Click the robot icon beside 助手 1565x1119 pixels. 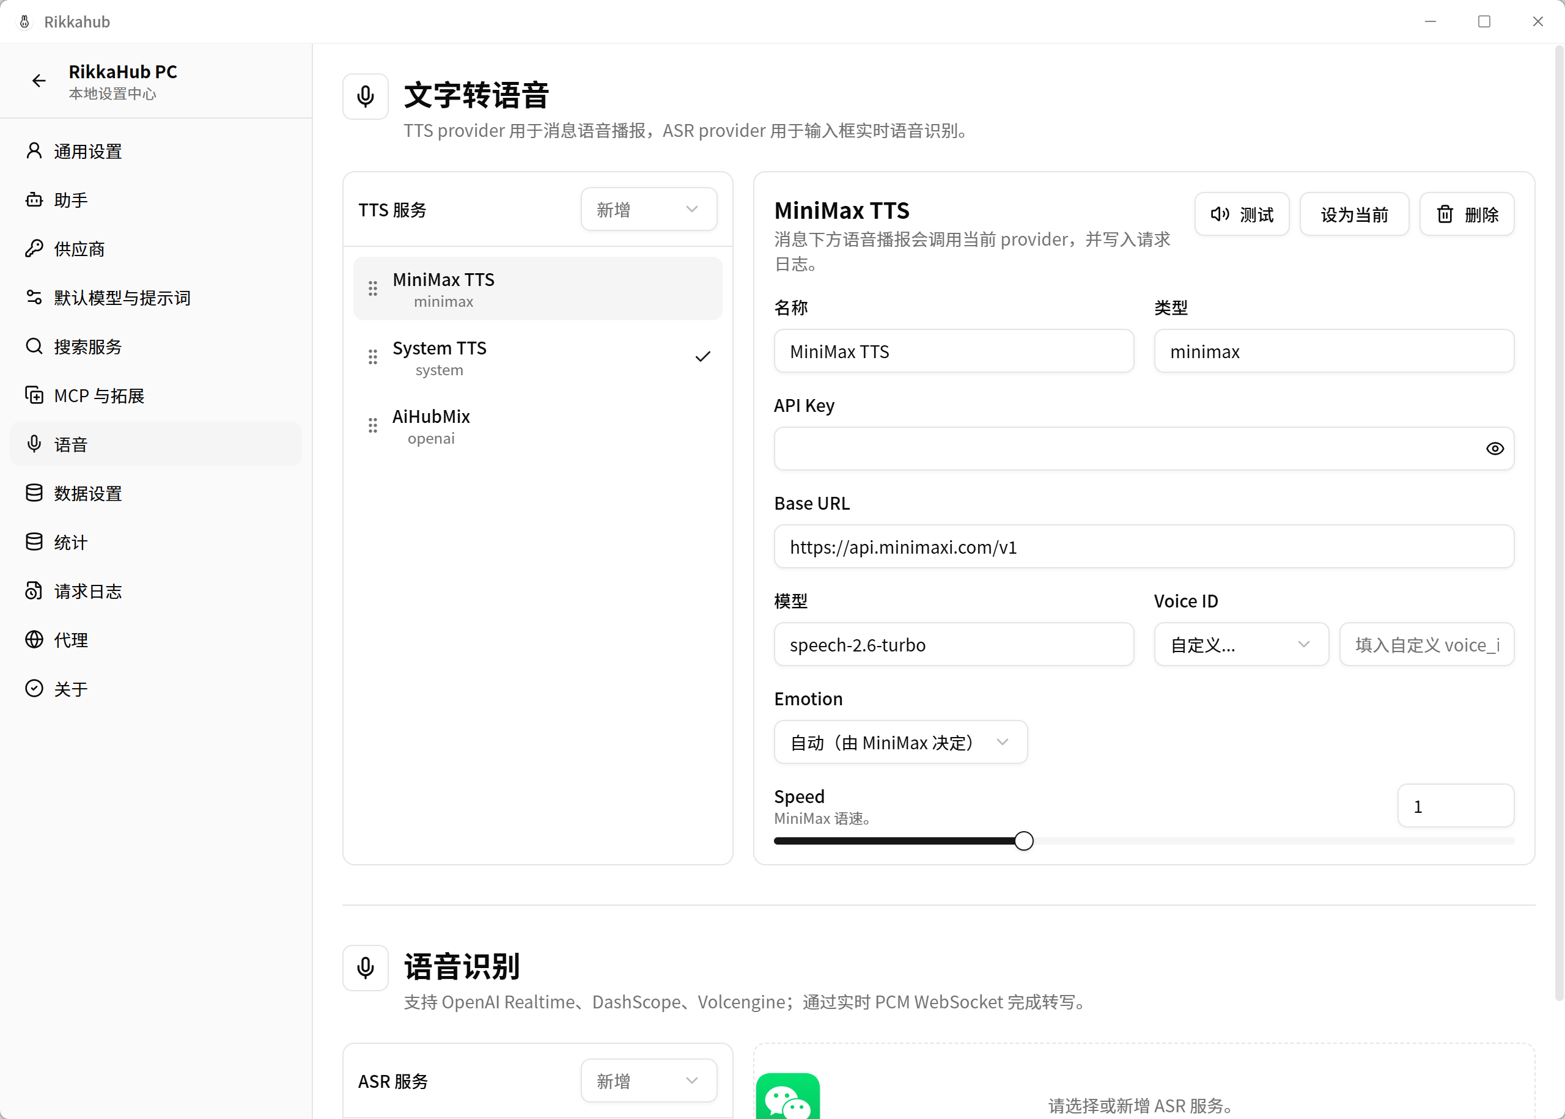point(34,200)
